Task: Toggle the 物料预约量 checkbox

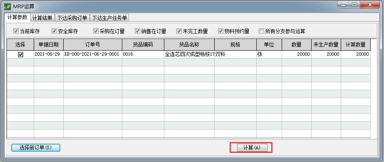Action: tap(220, 31)
